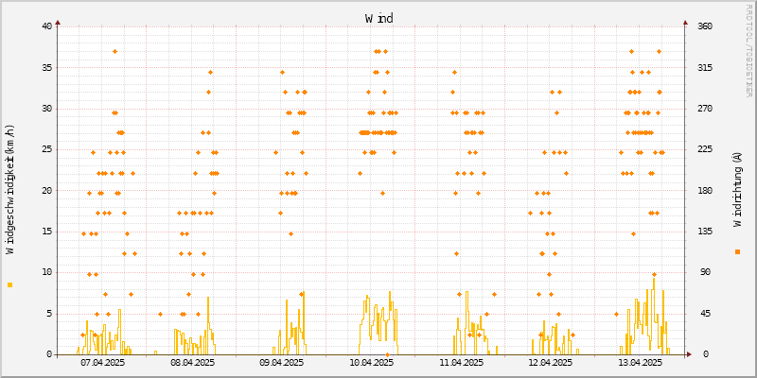Viewport: 757px width, 378px height.
Task: Select the 11.04.2025 date label
Action: pyautogui.click(x=461, y=362)
